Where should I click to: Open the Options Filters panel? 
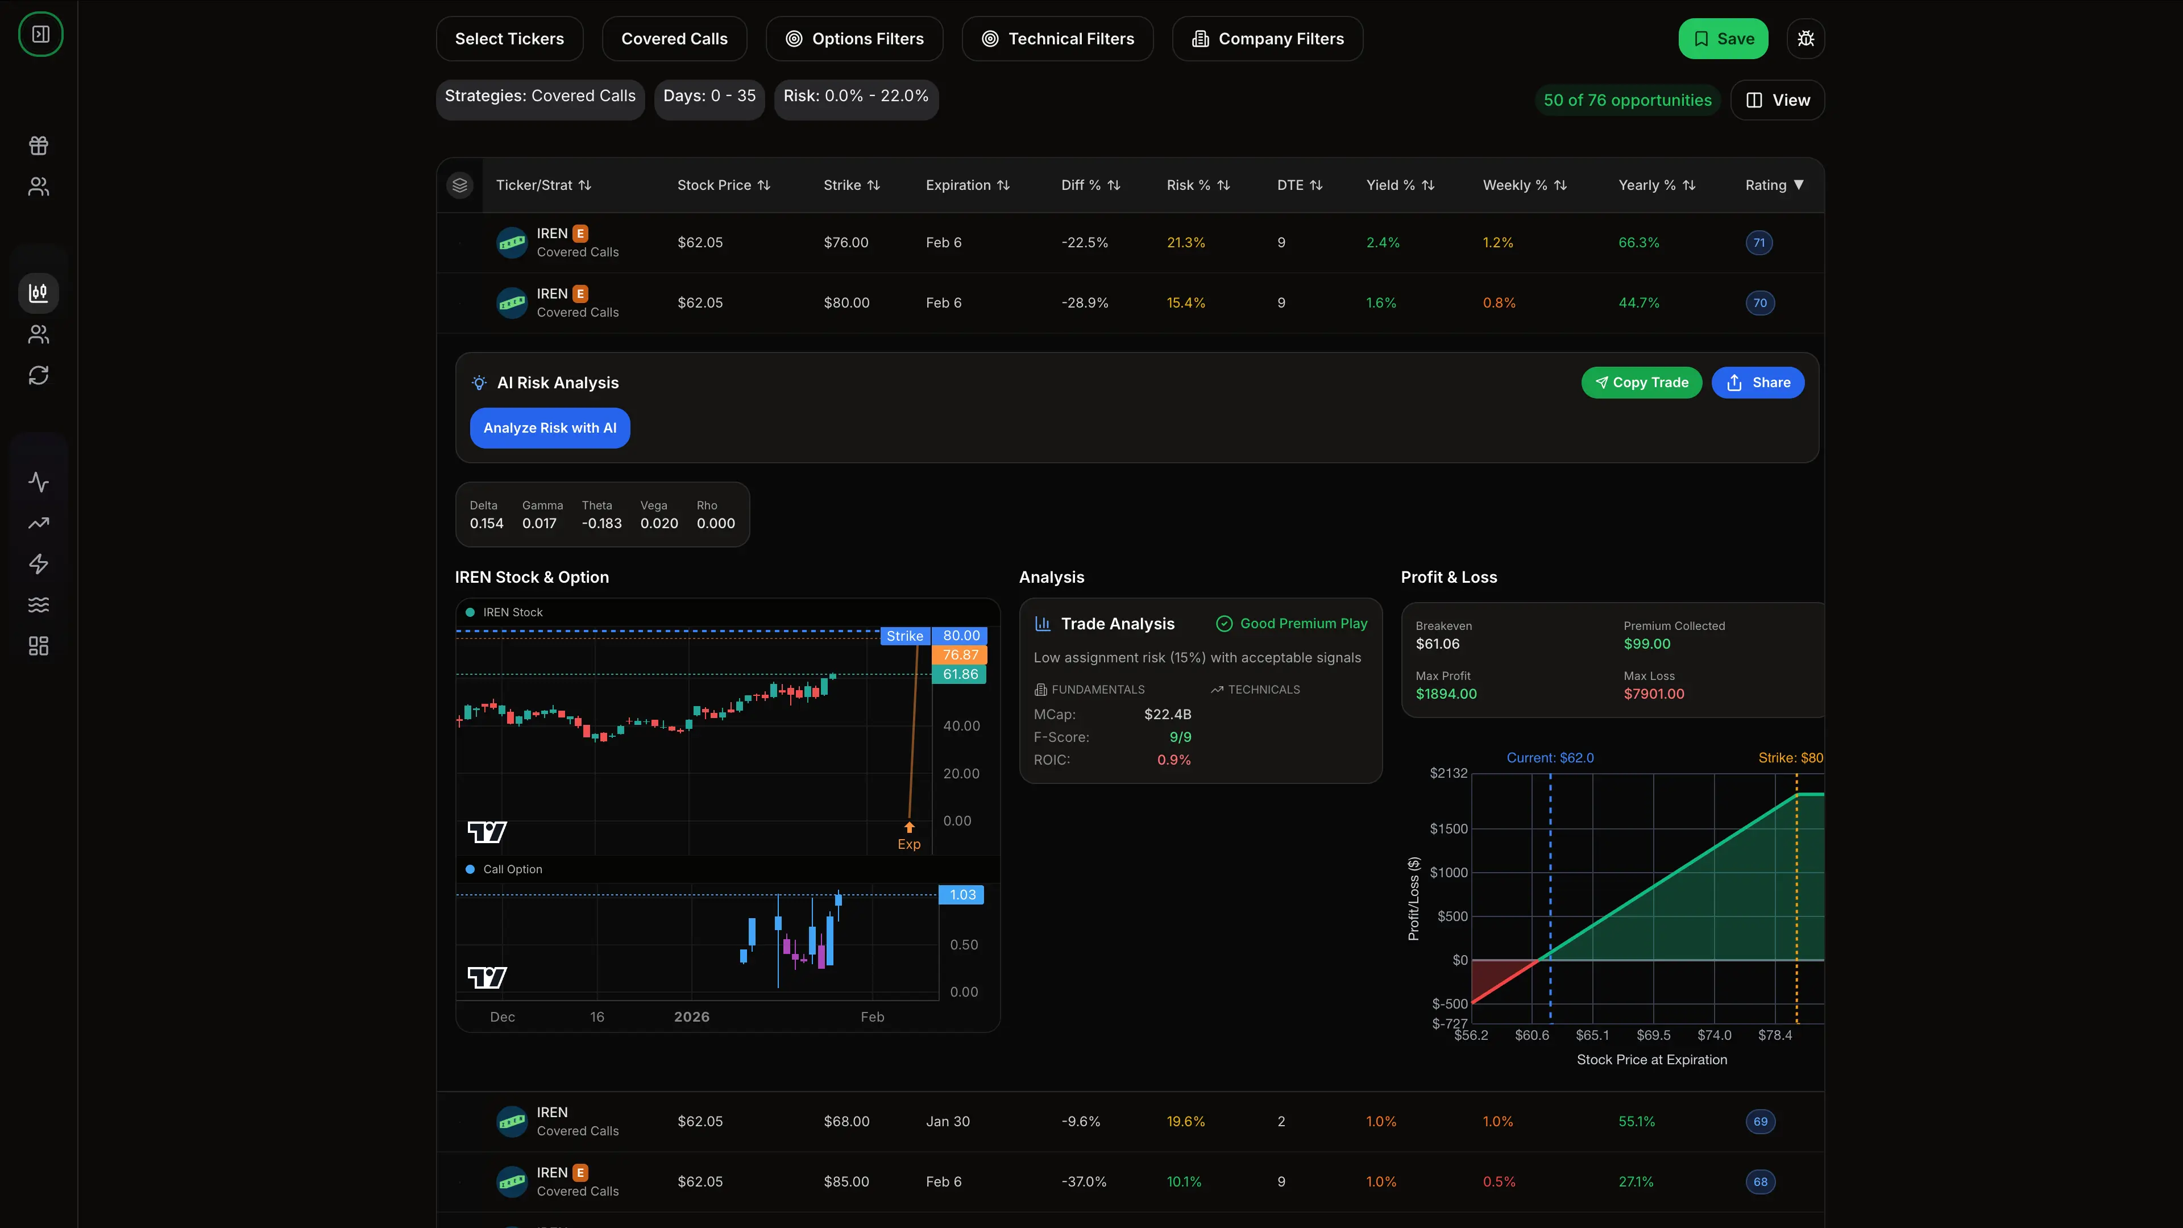(854, 39)
